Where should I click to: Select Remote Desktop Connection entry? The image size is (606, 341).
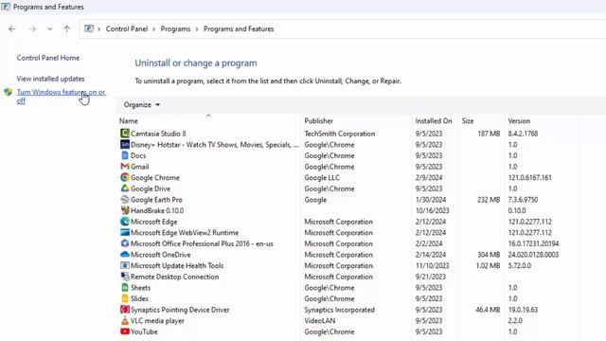tap(174, 277)
